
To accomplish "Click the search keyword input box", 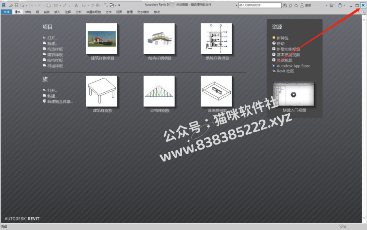I will point(260,5).
